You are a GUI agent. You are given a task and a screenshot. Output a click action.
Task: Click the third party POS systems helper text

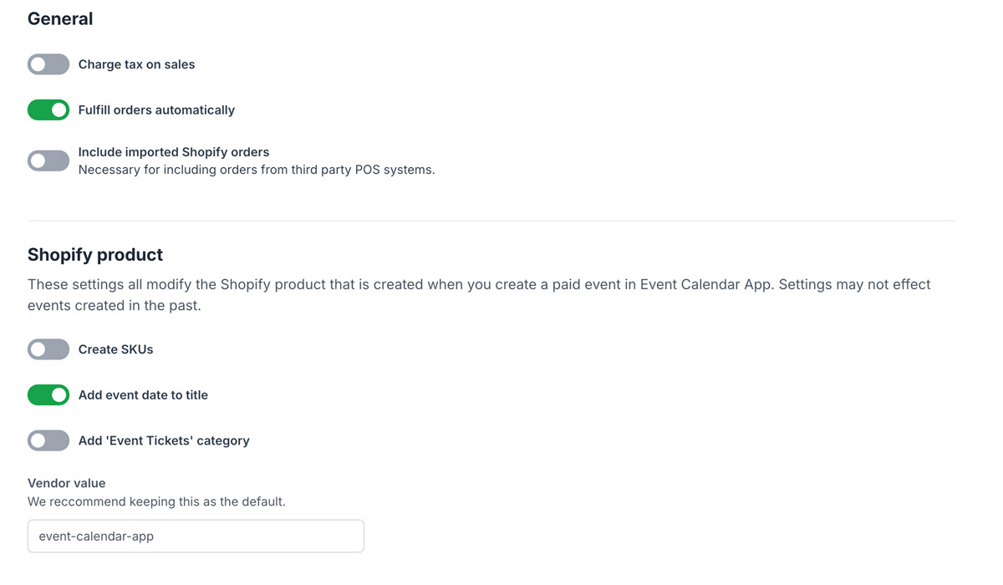tap(257, 170)
